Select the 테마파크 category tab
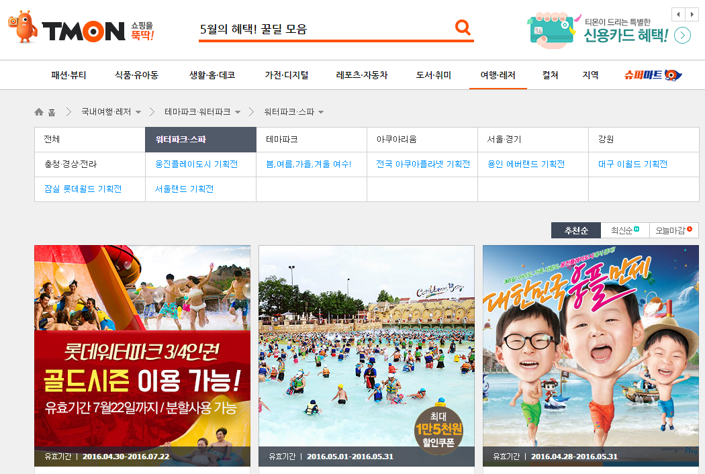 point(311,140)
